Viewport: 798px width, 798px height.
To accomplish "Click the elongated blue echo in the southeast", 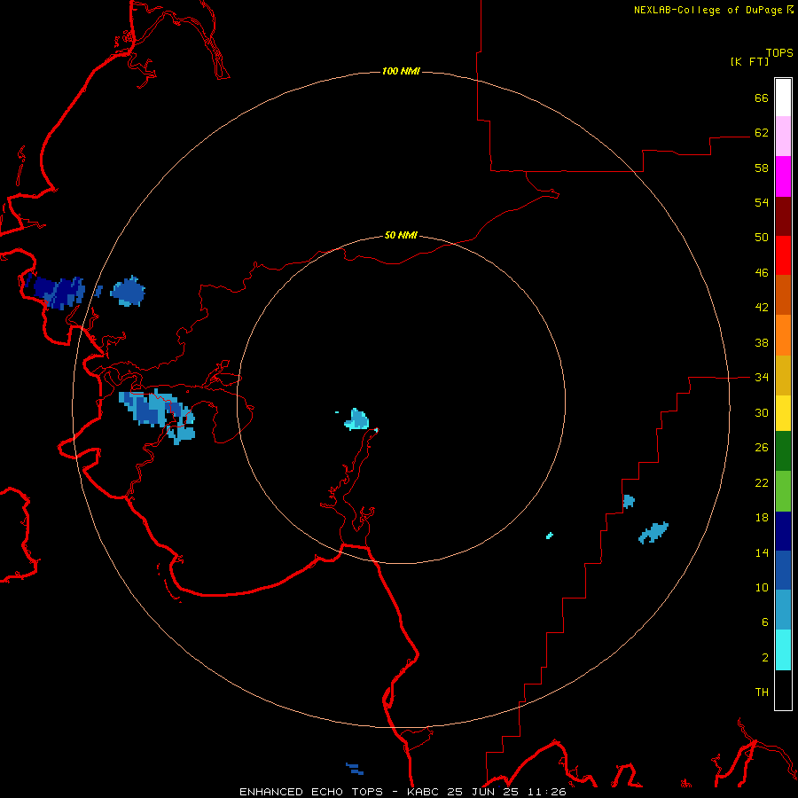I will click(x=653, y=532).
